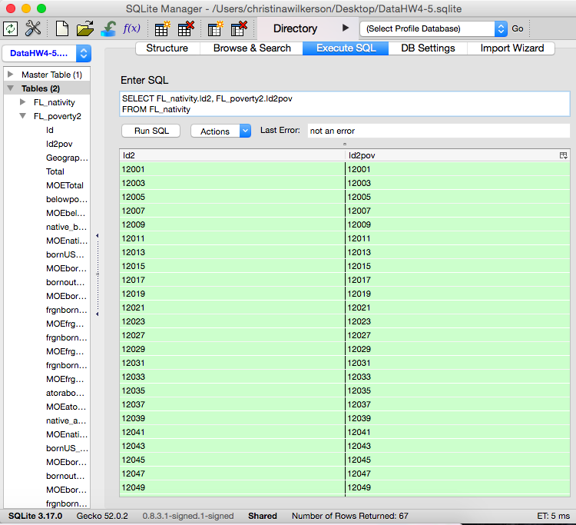576x525 pixels.
Task: Select the native_a… column in tree
Action: click(66, 420)
